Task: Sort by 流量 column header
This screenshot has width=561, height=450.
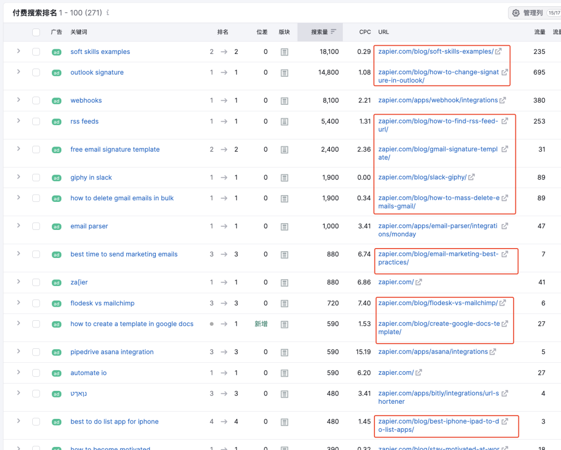Action: click(540, 32)
